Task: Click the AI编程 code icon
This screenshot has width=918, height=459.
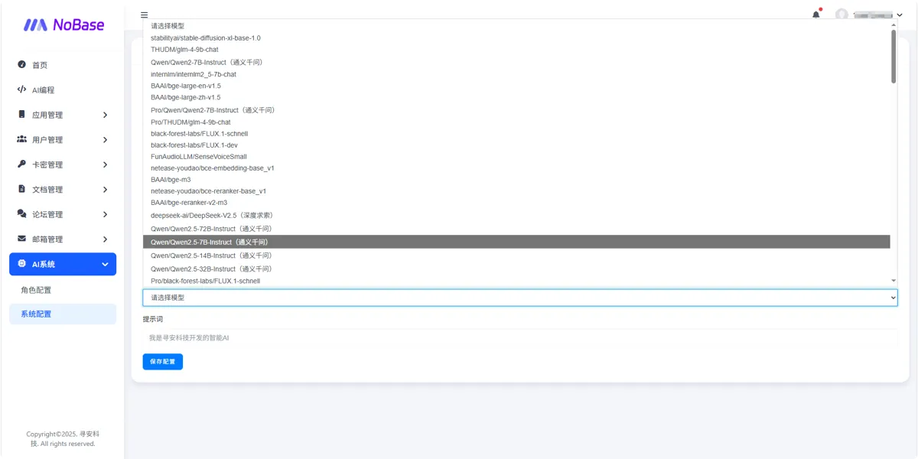Action: click(x=21, y=90)
